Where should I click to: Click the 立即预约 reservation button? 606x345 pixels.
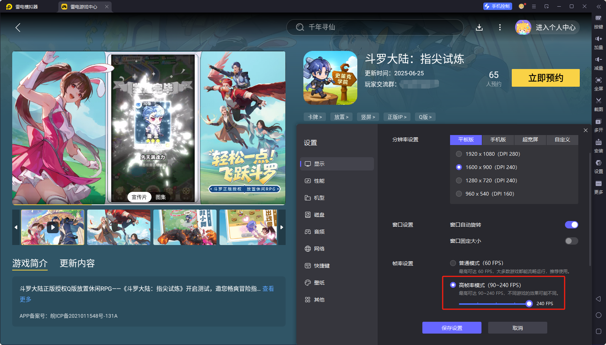point(546,78)
